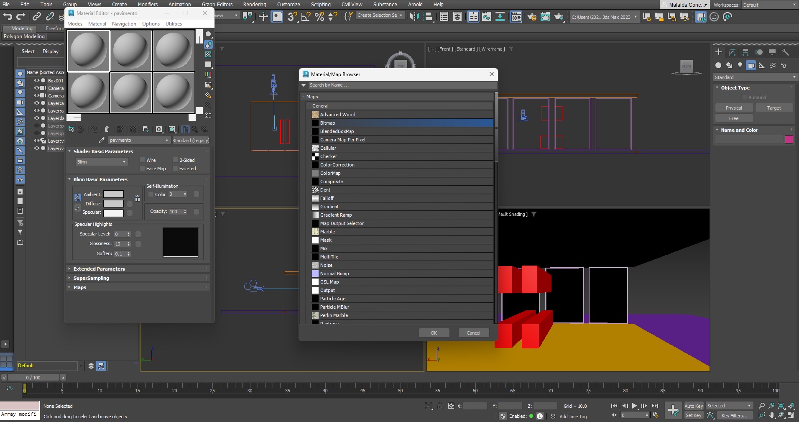Click OK in Material/Map Browser
Image resolution: width=799 pixels, height=422 pixels.
434,333
